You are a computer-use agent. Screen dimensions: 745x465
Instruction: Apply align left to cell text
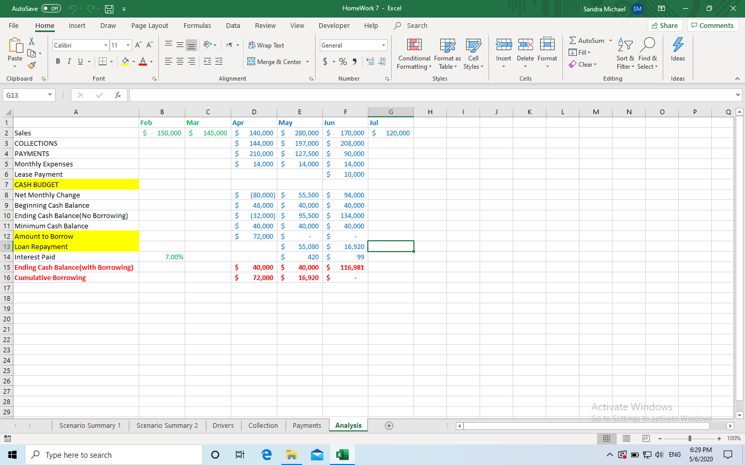coord(169,61)
